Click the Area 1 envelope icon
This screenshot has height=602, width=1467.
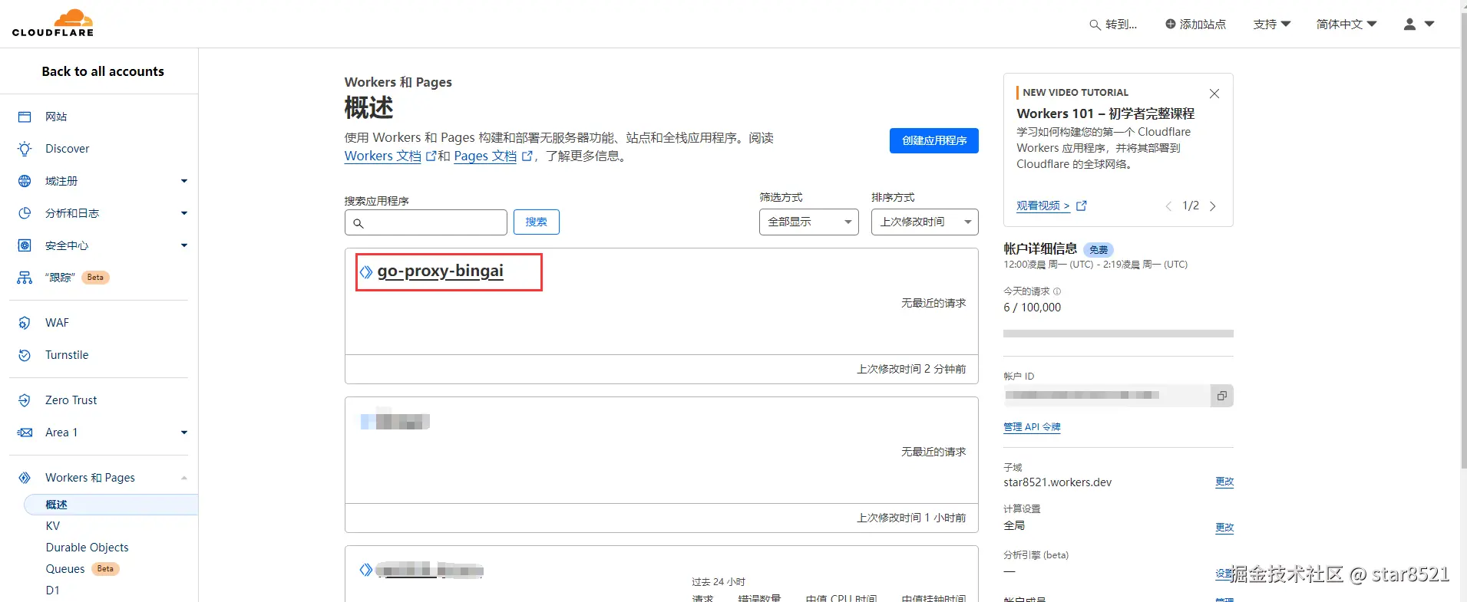25,433
